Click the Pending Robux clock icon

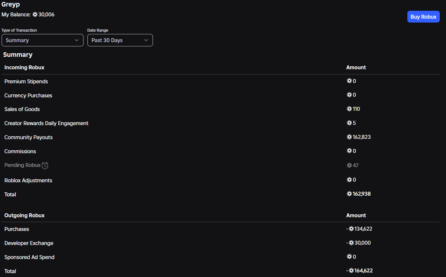tap(45, 165)
